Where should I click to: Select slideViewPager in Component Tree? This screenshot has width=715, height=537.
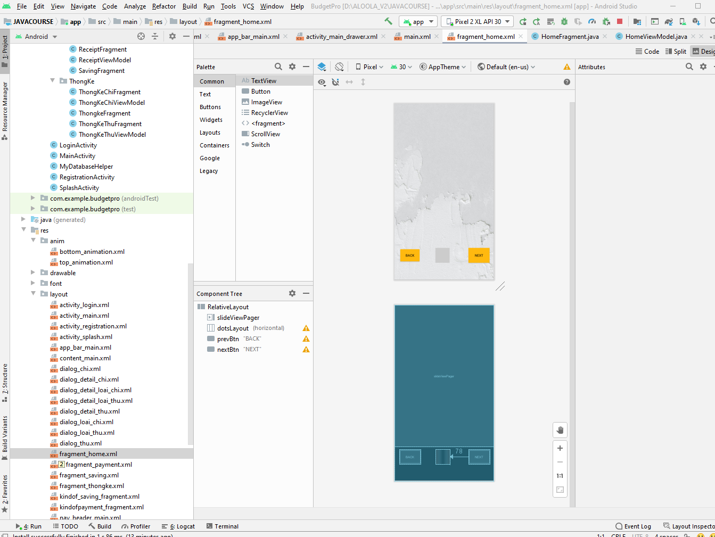[238, 318]
